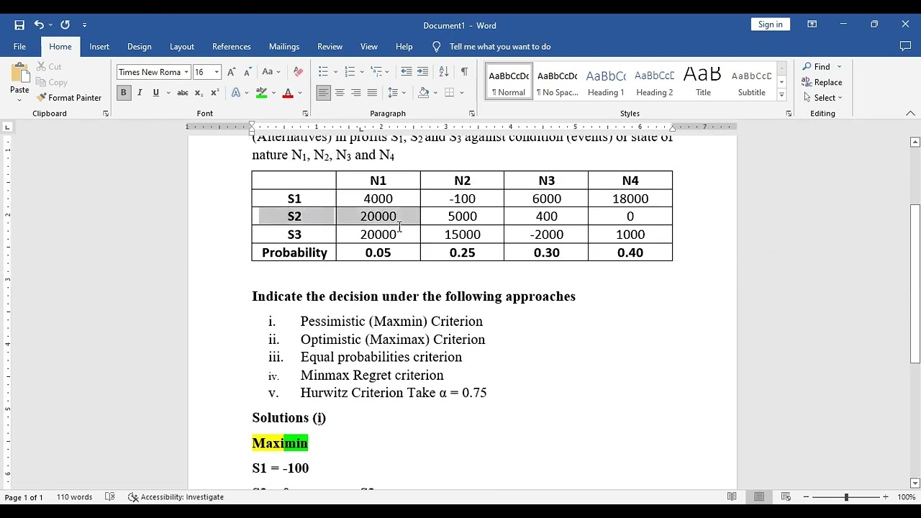The width and height of the screenshot is (921, 518).
Task: Open the font color dropdown arrow
Action: pos(300,93)
